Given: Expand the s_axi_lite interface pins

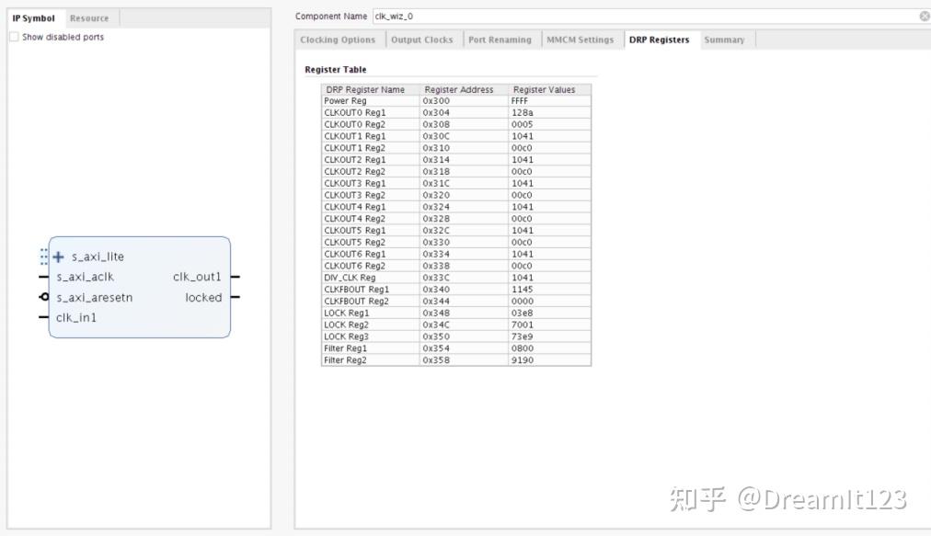Looking at the screenshot, I should tap(58, 257).
